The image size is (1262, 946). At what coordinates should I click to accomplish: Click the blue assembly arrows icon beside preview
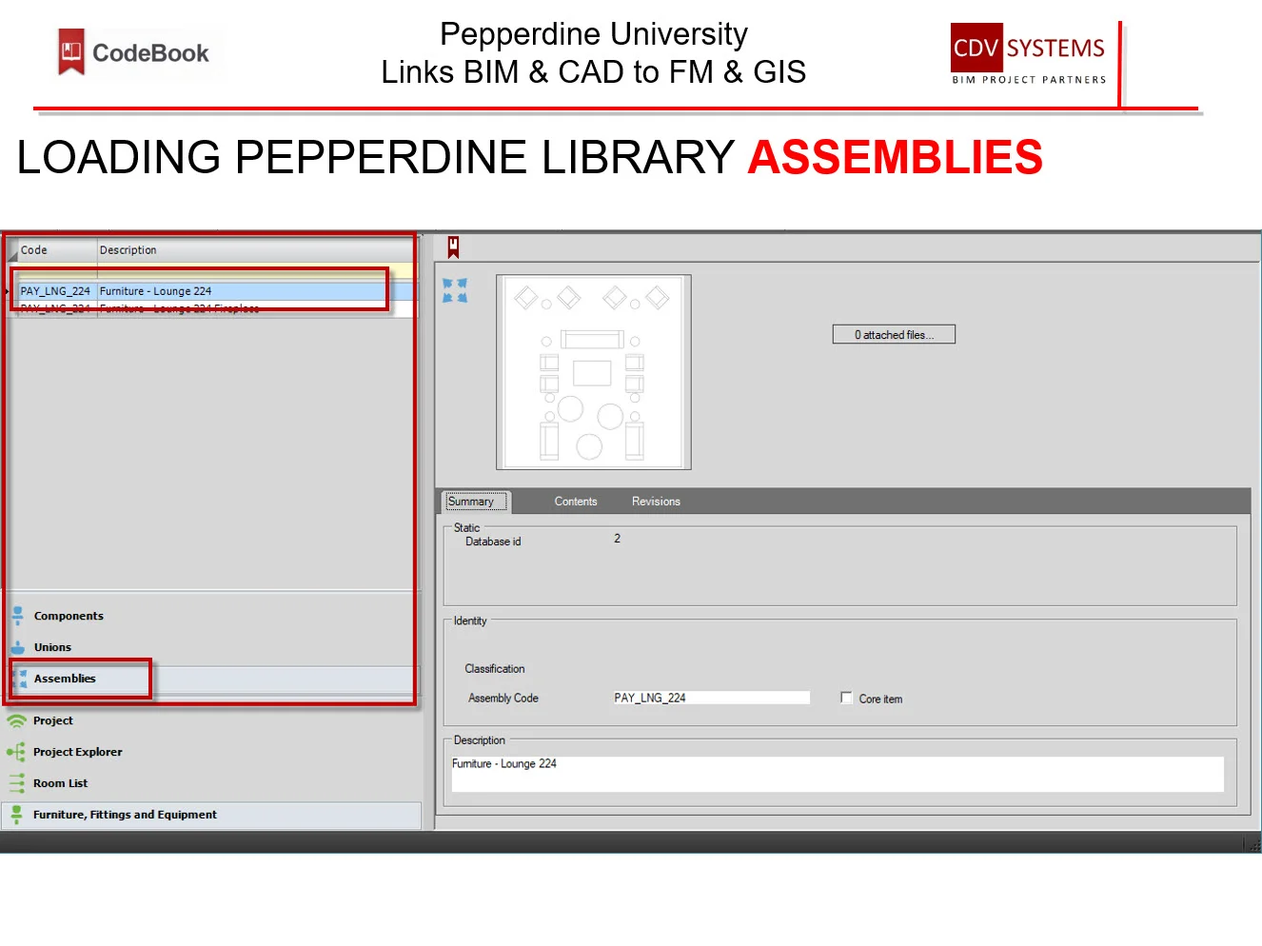pyautogui.click(x=455, y=291)
